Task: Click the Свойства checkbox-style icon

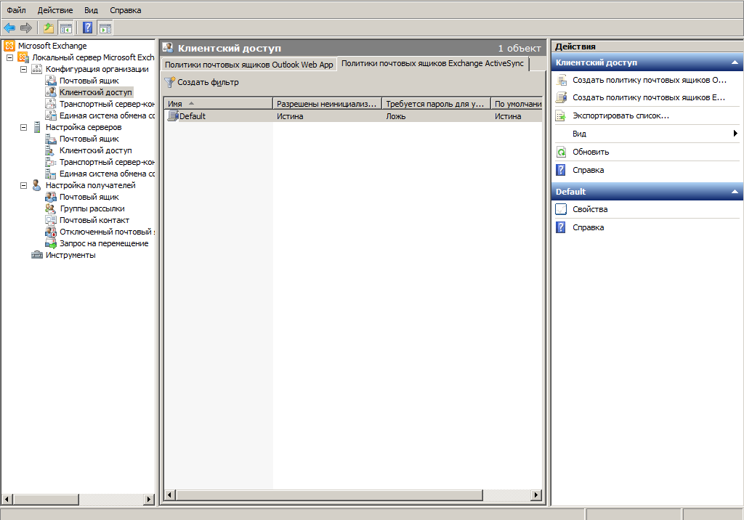Action: point(562,209)
